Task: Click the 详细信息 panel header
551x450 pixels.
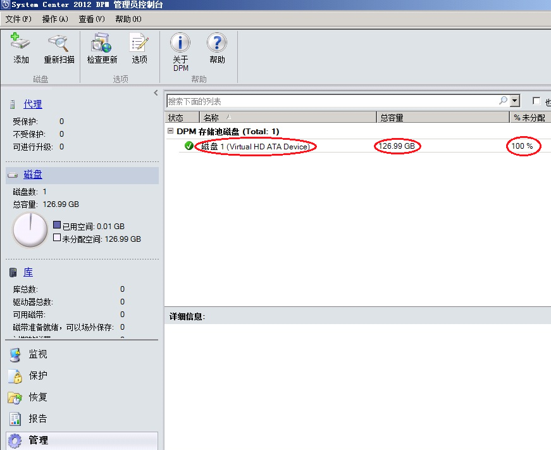Action: (x=357, y=316)
